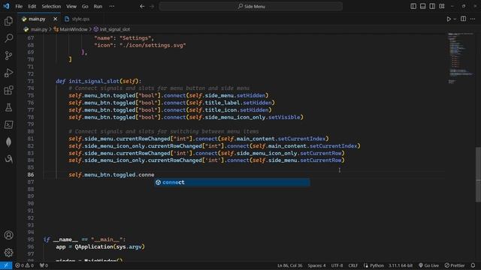Change line endings via CRLF
481x270 pixels.
coord(352,265)
